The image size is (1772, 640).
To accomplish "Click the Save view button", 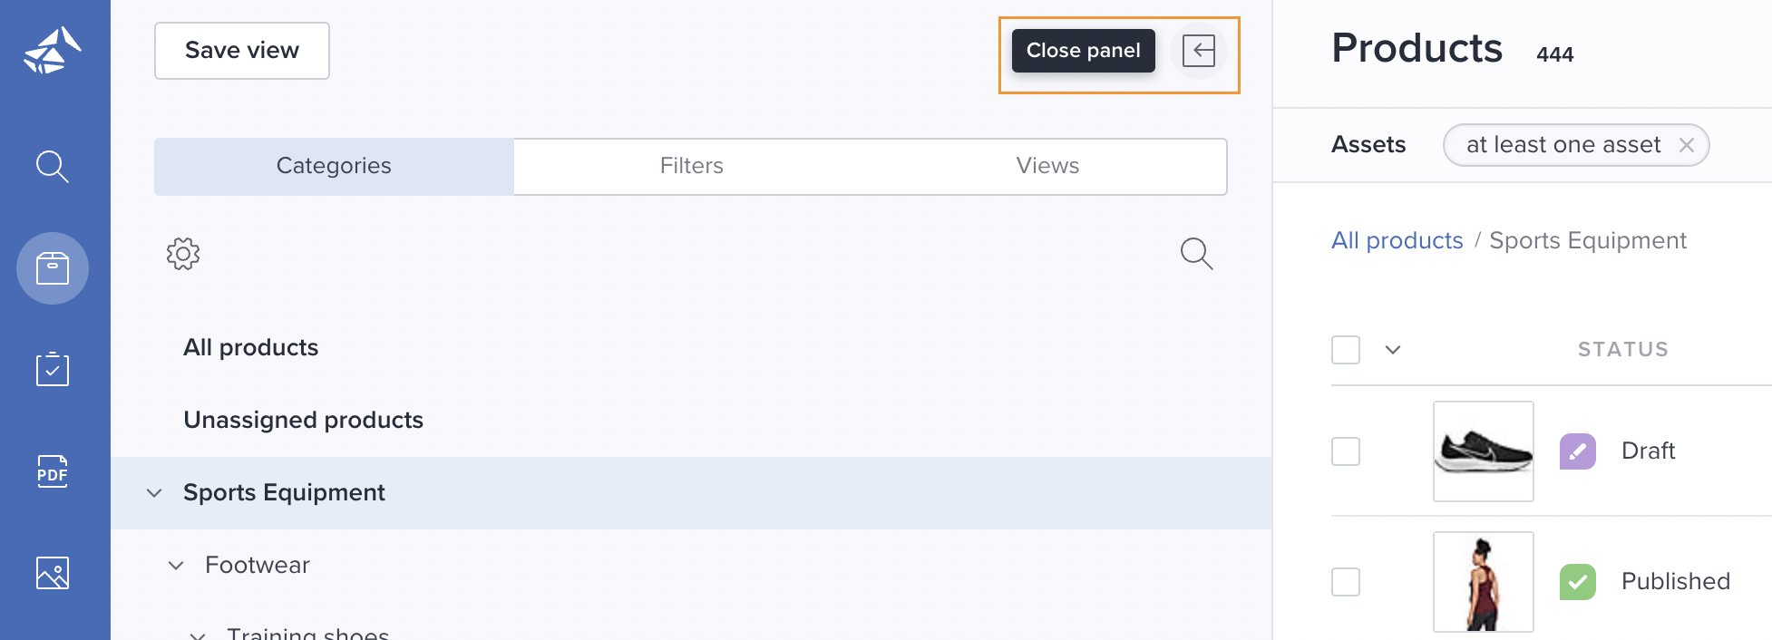I will [242, 51].
